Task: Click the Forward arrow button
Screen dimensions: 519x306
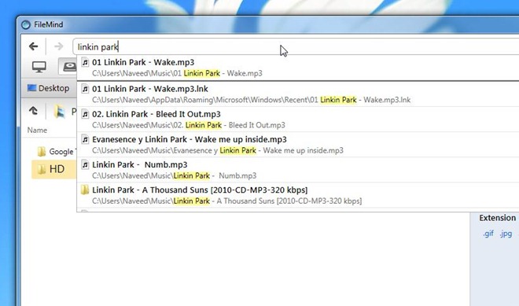Action: tap(59, 46)
